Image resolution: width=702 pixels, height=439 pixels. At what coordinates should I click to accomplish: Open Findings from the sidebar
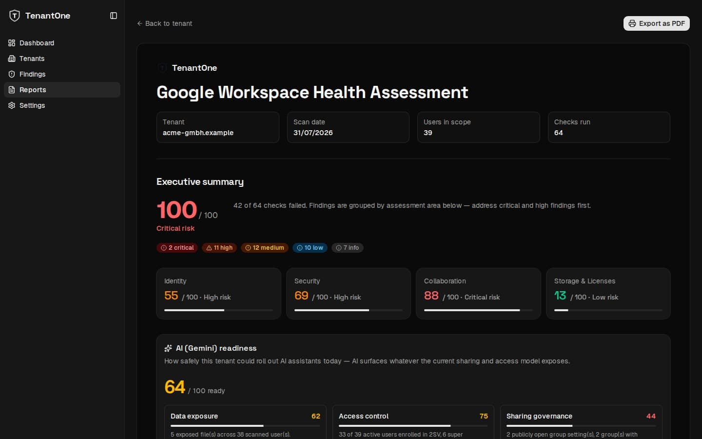coord(62,74)
